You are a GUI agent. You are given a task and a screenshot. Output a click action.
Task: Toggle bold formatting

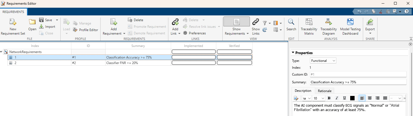pyautogui.click(x=329, y=98)
